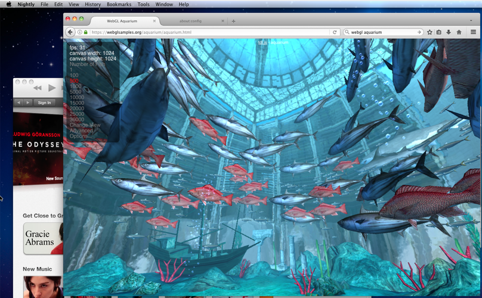Image resolution: width=482 pixels, height=298 pixels.
Task: Open Options... in aquarium panel
Action: tap(80, 136)
